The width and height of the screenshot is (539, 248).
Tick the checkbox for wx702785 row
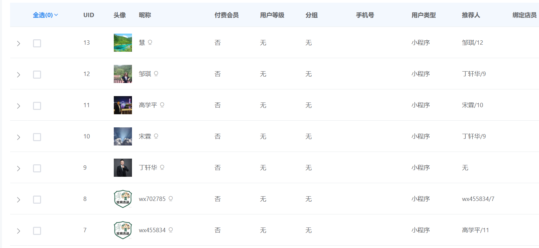[37, 200]
